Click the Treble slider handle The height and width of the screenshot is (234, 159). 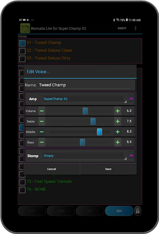coord(93,121)
